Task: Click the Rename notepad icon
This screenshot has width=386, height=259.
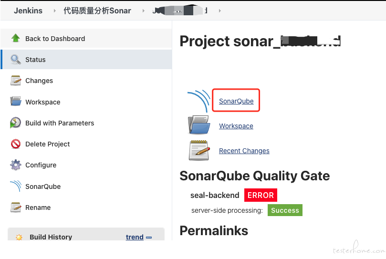Action: (16, 207)
